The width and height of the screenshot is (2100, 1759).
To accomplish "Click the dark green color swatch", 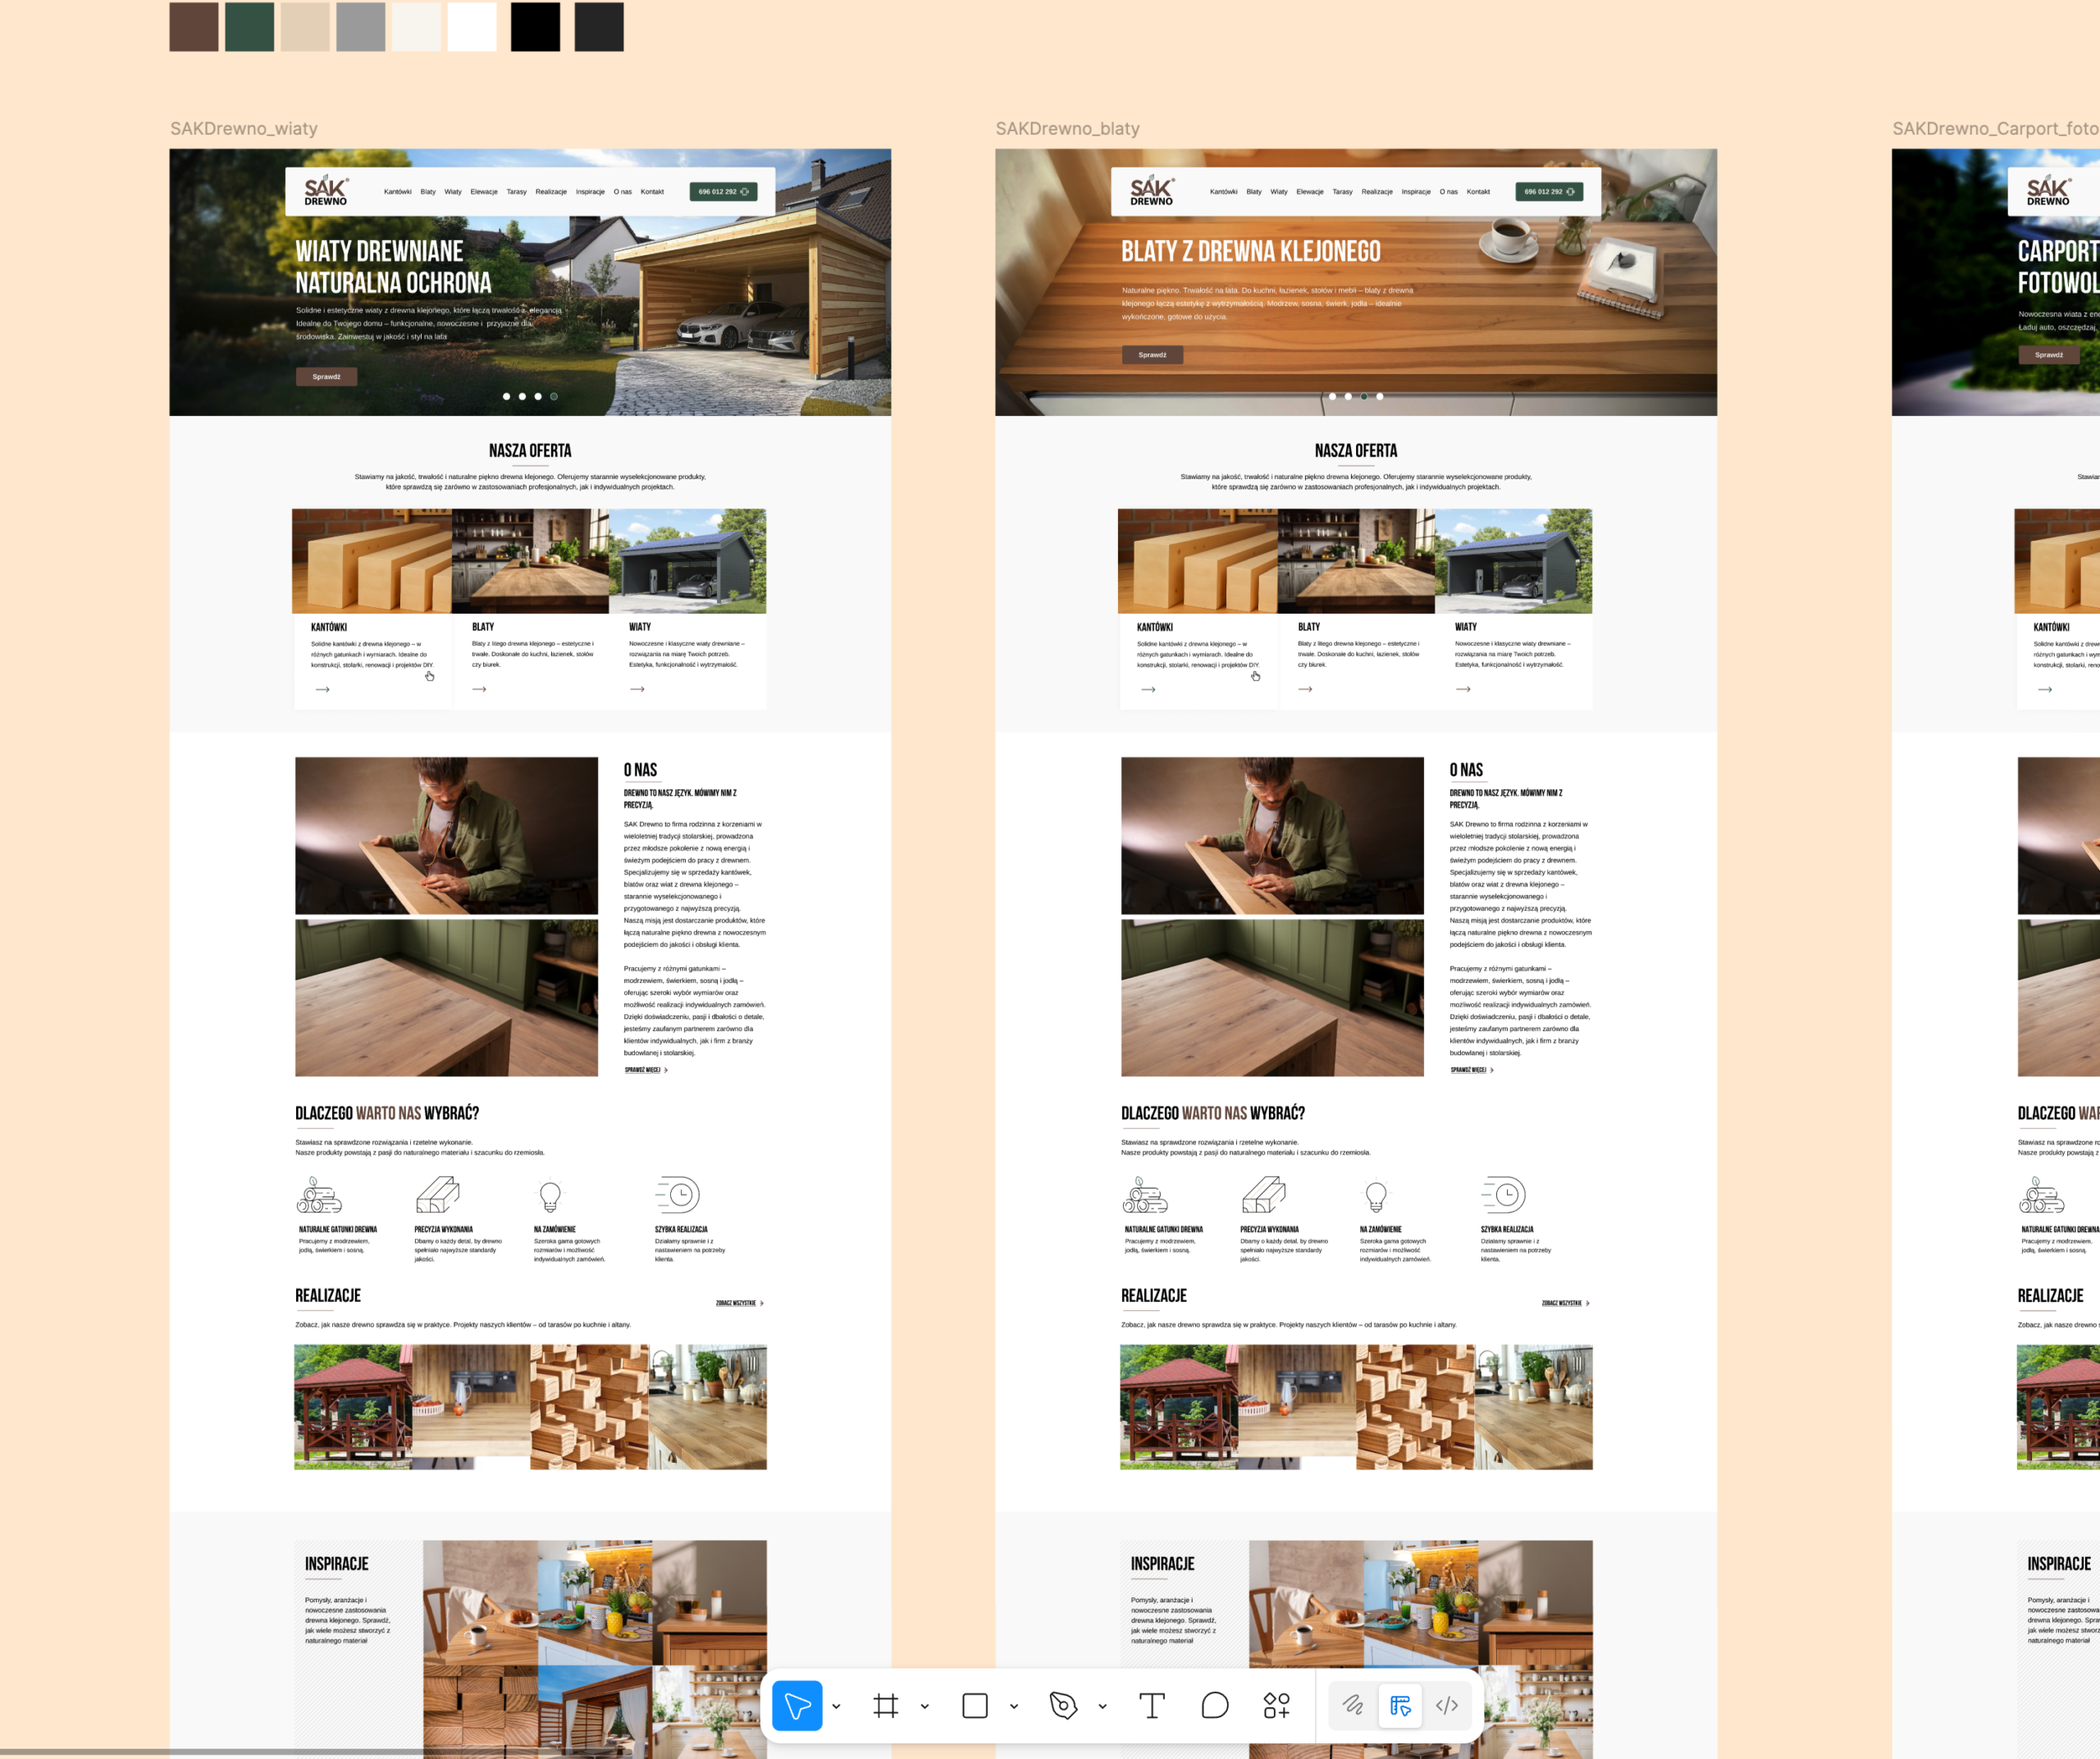I will pos(249,26).
